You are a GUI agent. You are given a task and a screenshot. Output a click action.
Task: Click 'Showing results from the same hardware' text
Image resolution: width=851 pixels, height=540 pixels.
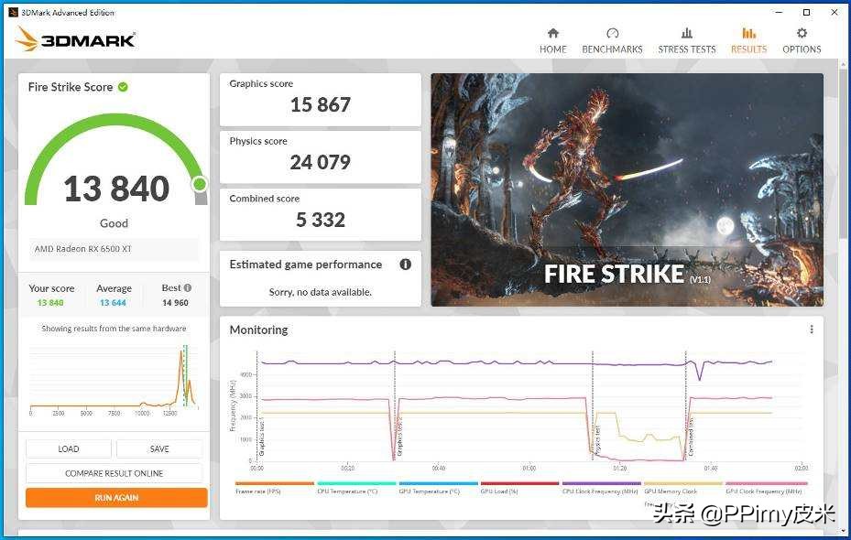tap(114, 329)
